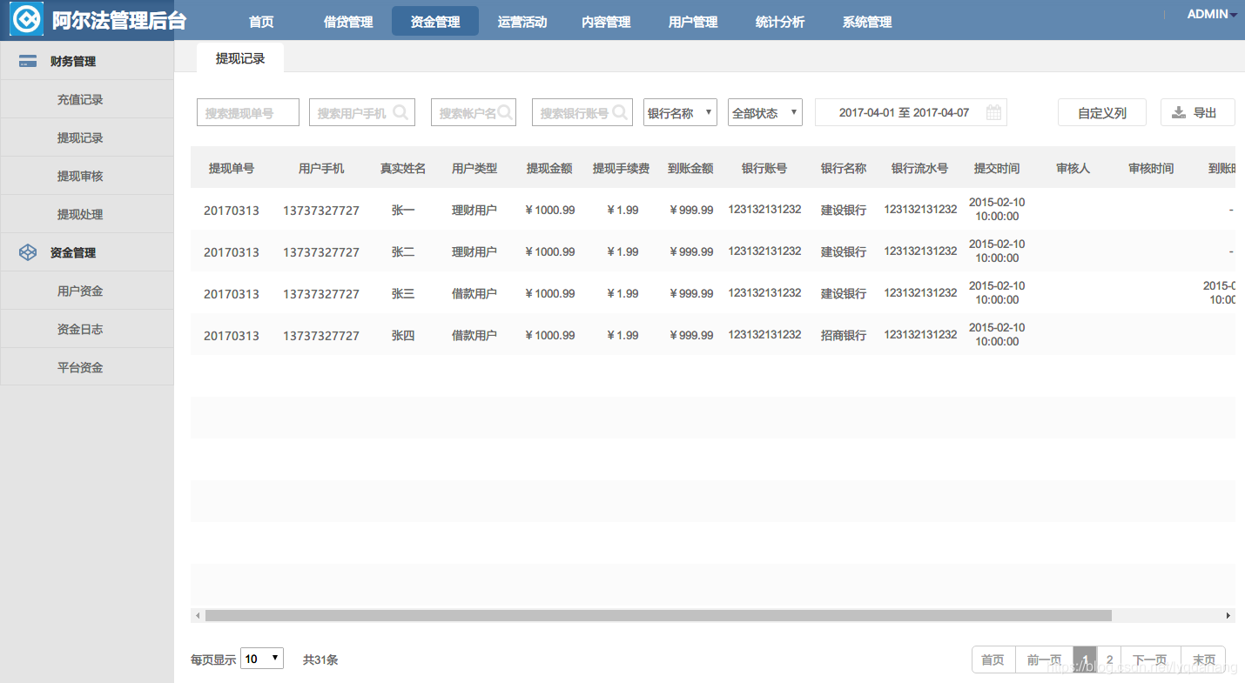Screen dimensions: 1245x683
Task: Click the 用户手机 column header
Action: tap(321, 168)
